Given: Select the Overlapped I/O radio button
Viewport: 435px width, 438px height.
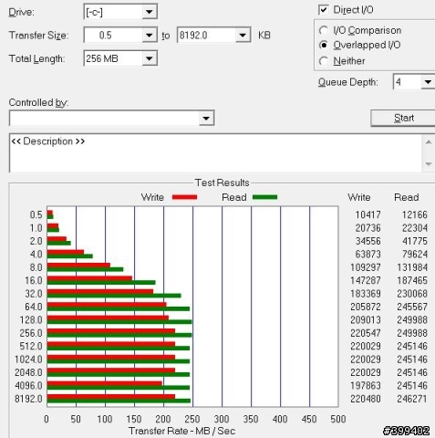Looking at the screenshot, I should coord(324,45).
